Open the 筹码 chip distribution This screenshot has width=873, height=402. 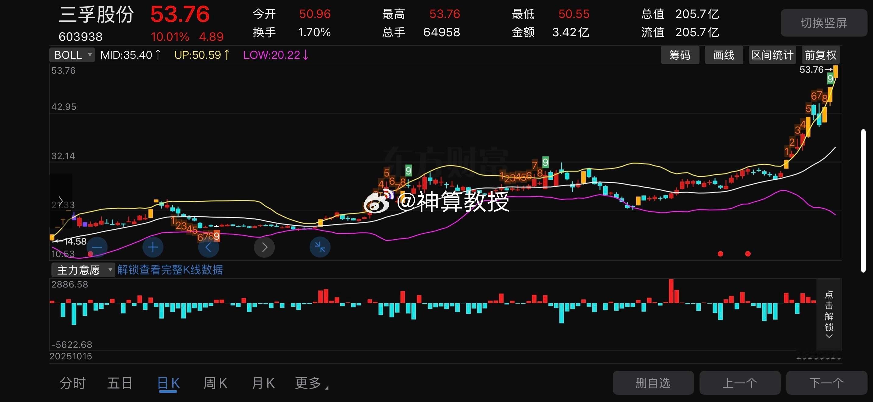pos(680,55)
